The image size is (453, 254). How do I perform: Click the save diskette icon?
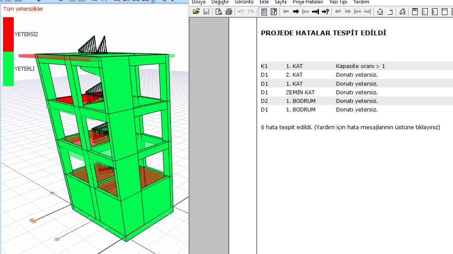206,12
